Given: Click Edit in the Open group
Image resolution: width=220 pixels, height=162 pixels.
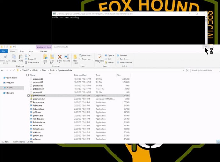Looking at the screenshot, I should pos(108,59).
